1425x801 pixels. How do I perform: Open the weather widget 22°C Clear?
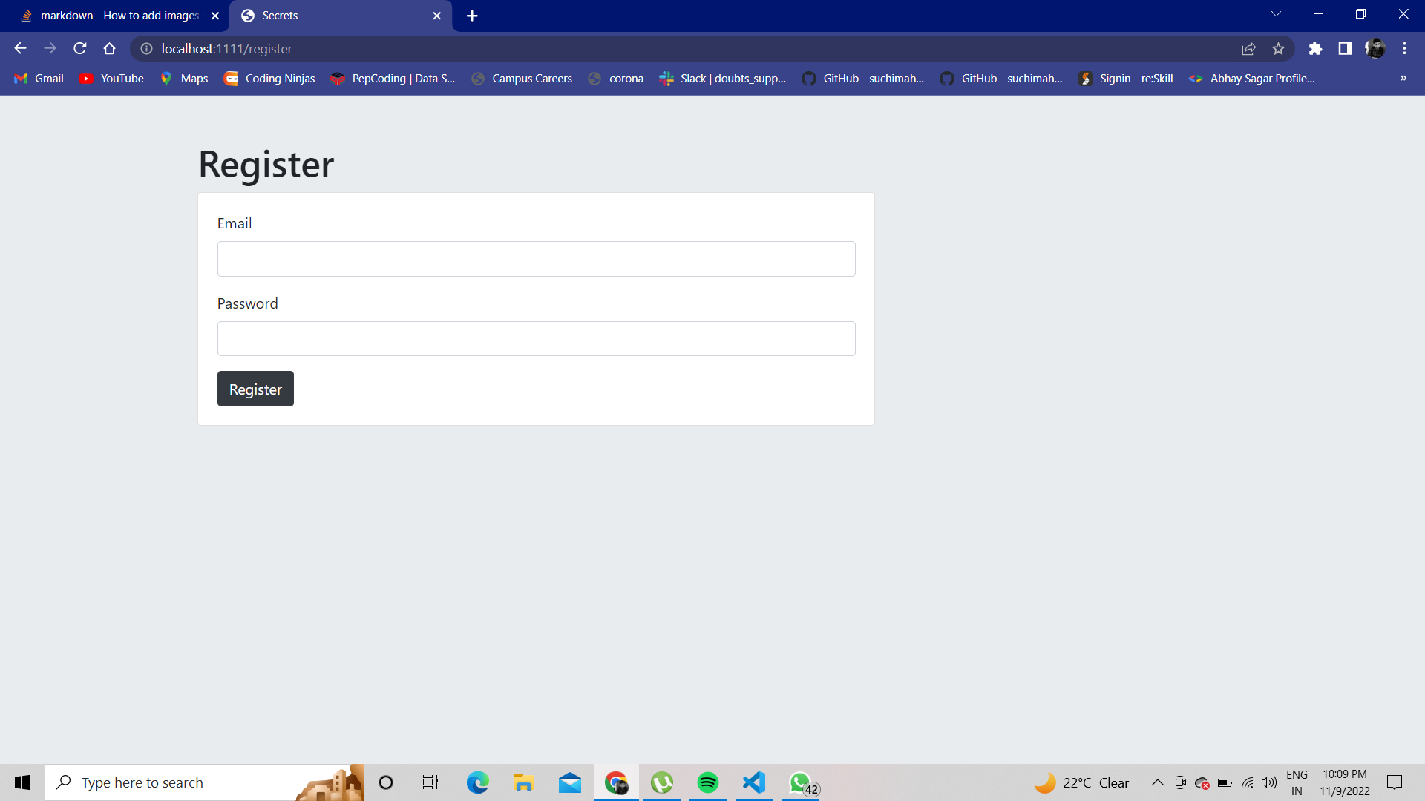[1082, 782]
